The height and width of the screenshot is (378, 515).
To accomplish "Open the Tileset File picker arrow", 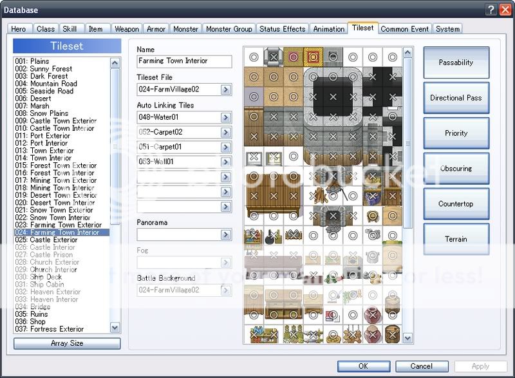I will pos(226,90).
